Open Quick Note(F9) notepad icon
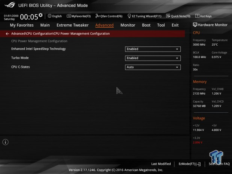 [168, 16]
